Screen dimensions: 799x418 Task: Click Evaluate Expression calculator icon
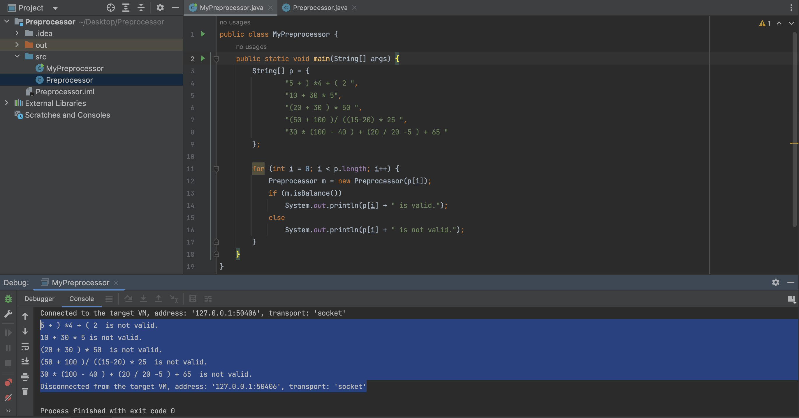193,299
